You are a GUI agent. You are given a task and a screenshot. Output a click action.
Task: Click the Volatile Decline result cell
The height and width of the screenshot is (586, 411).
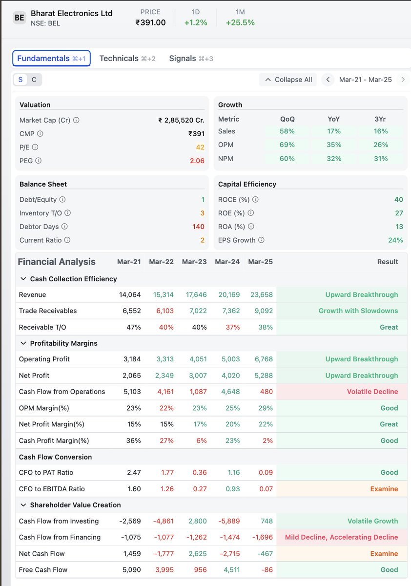click(x=342, y=392)
